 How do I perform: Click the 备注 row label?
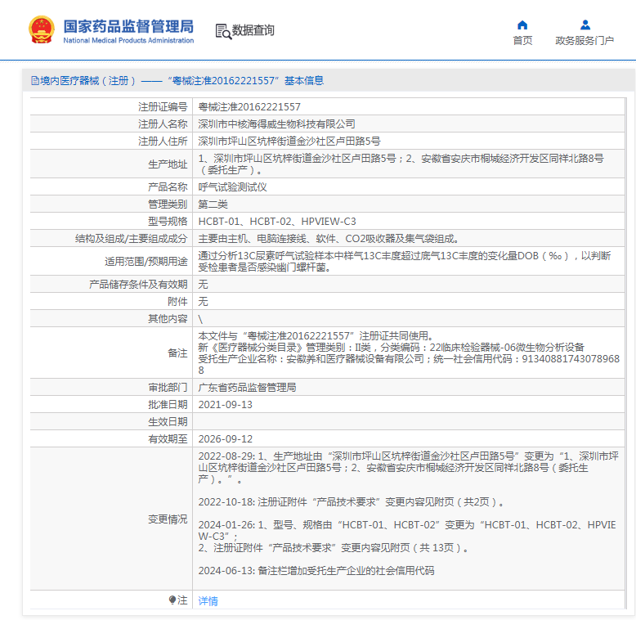tap(177, 353)
